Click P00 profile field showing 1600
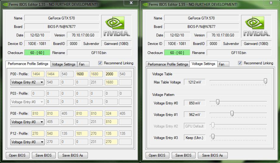Viewport: 280px width, 163px height. [81, 74]
